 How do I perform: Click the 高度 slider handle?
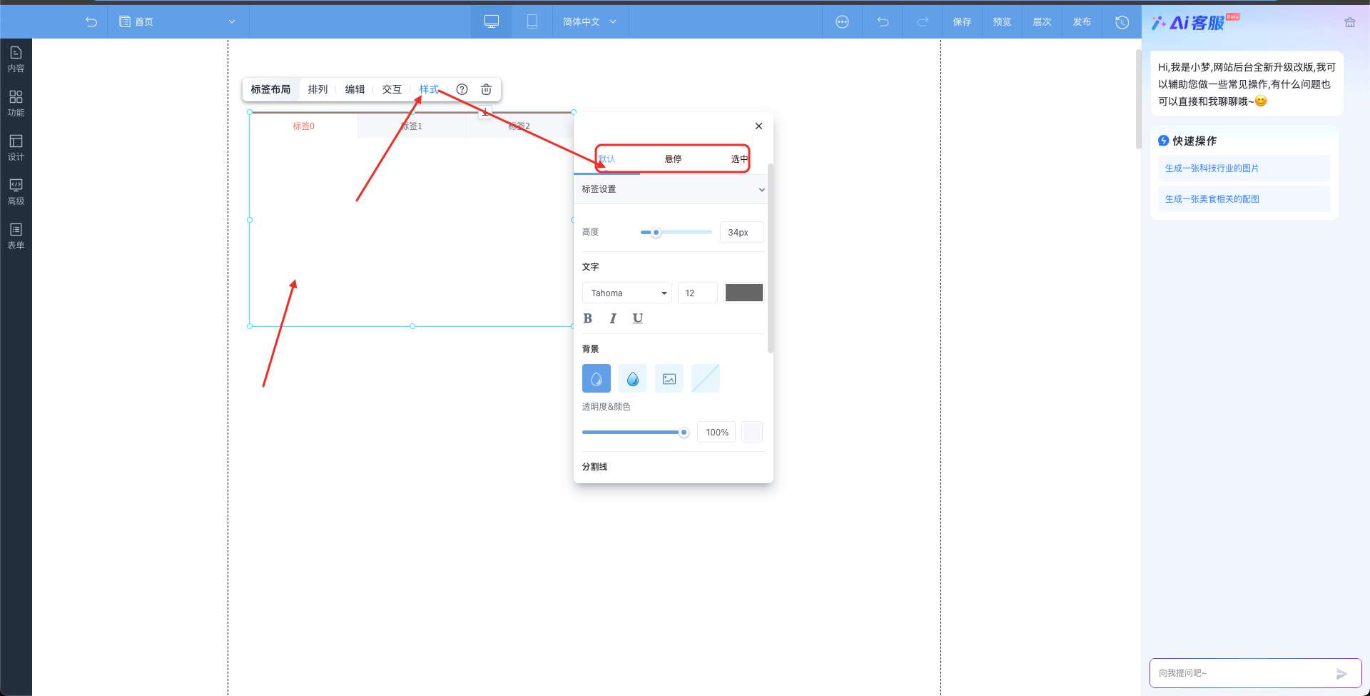(x=656, y=232)
